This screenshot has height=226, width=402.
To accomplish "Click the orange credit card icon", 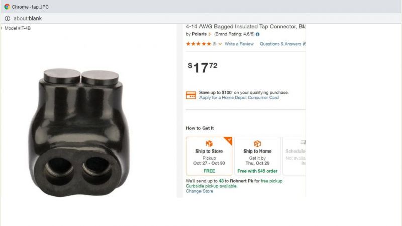I will pos(191,95).
